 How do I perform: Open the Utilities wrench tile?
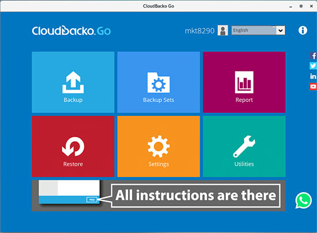pos(244,146)
